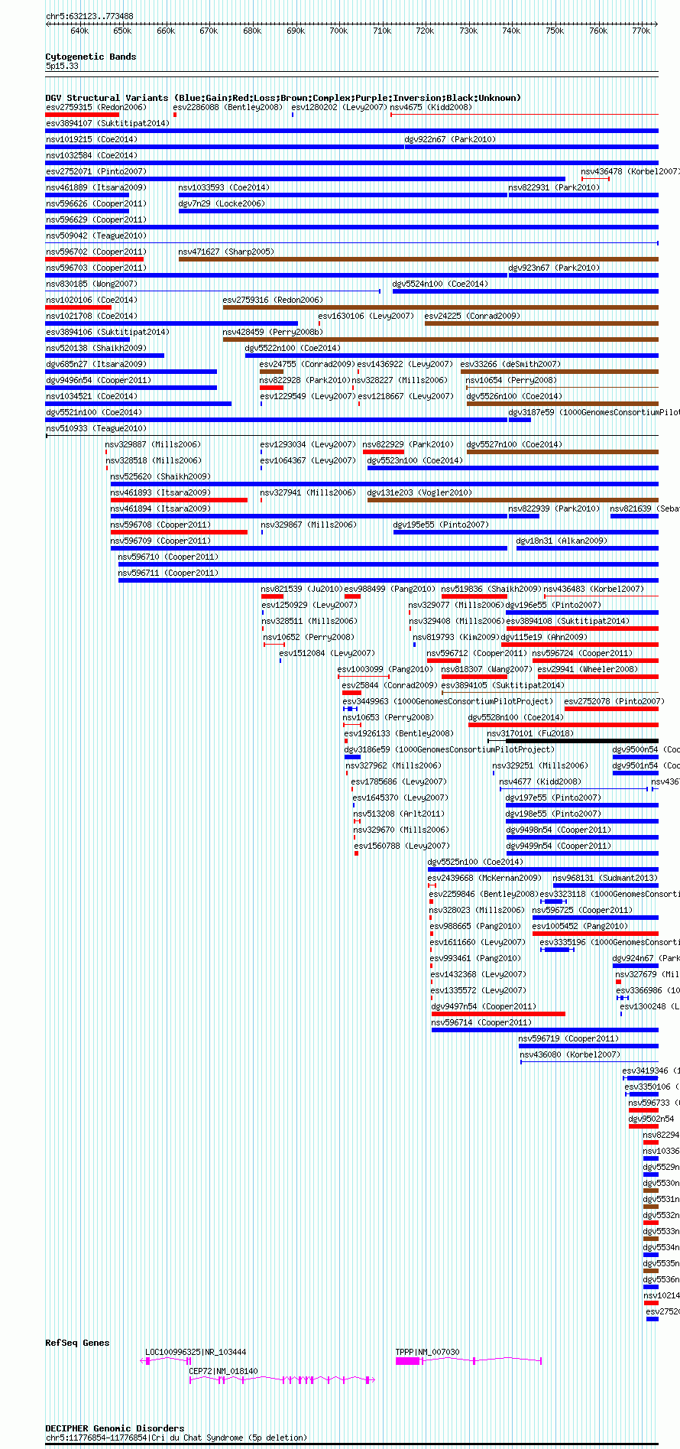Screen dimensions: 680x1449
Task: Open variant dgv922n67 (Park2010)
Action: point(450,140)
